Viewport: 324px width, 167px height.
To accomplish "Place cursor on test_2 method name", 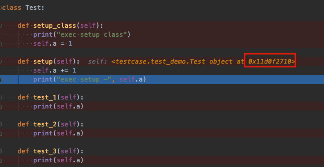I will point(45,124).
